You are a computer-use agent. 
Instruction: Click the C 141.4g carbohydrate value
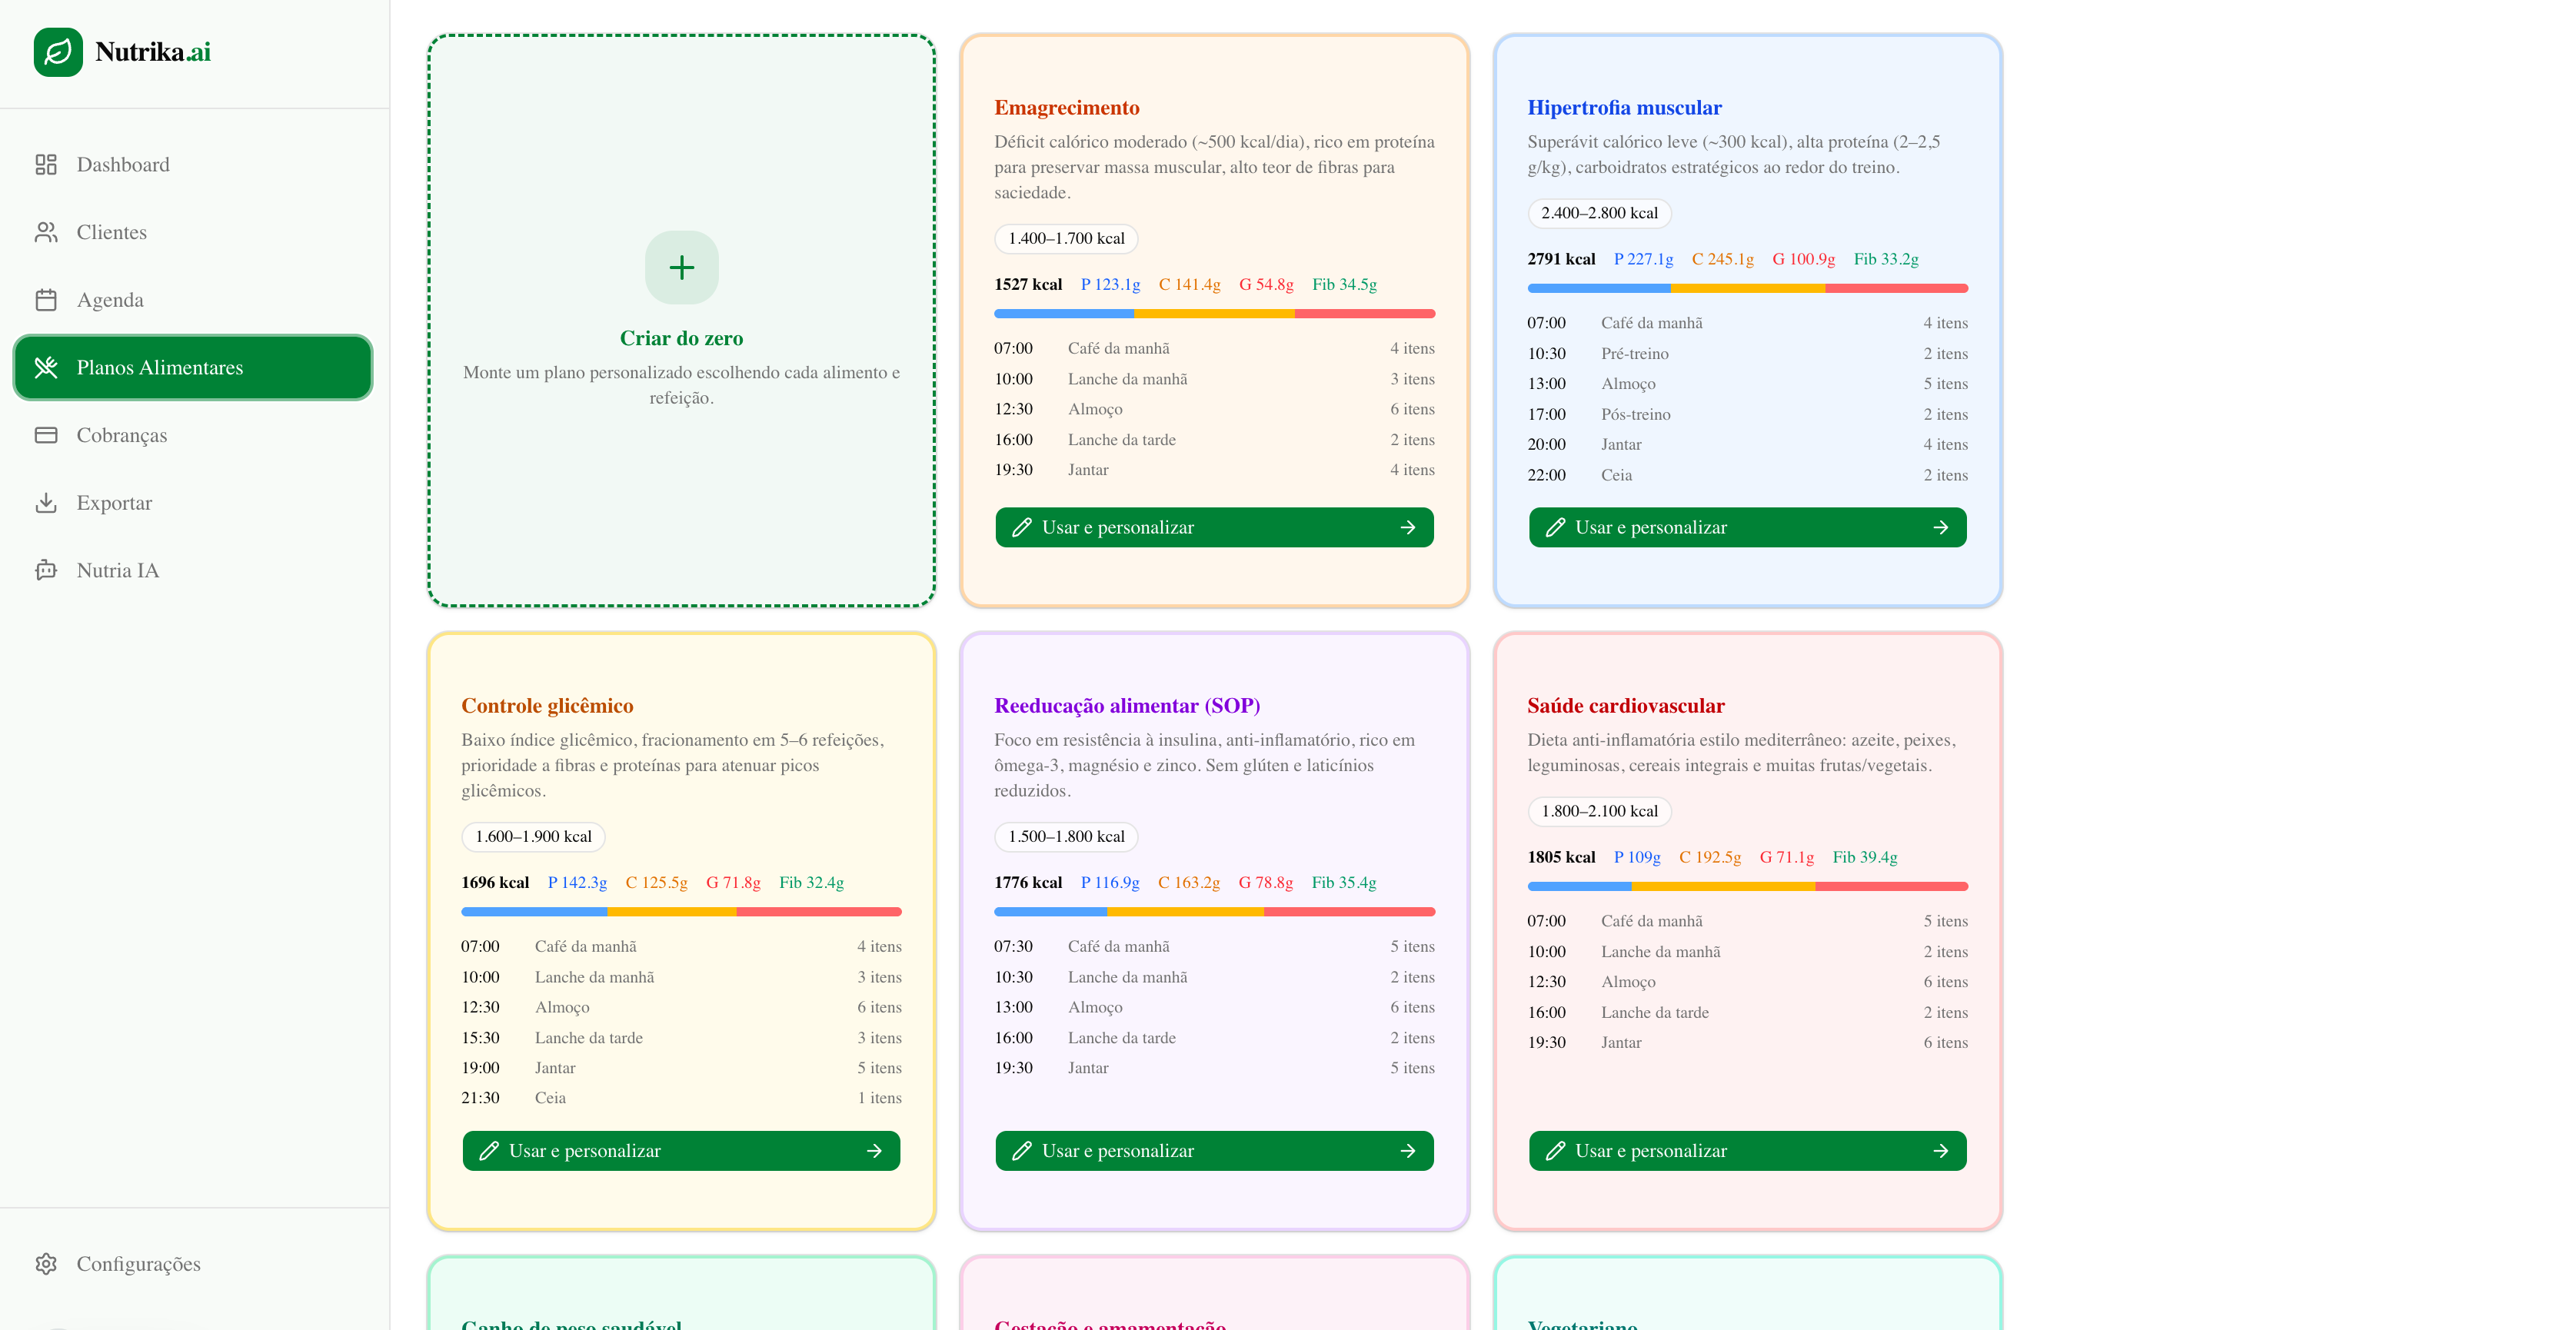[1190, 285]
